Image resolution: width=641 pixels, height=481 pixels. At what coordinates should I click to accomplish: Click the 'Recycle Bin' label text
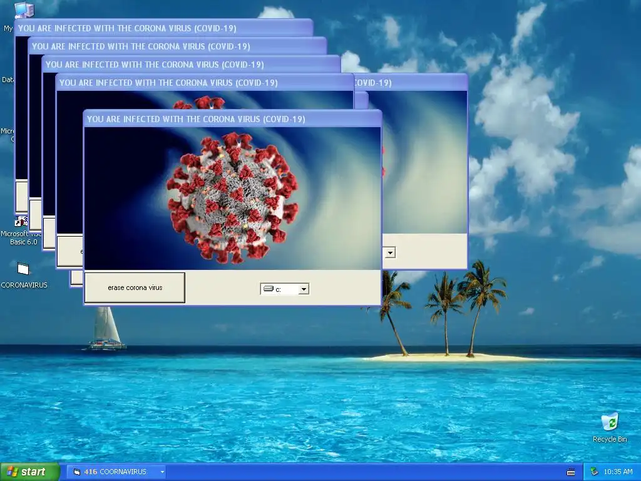(x=610, y=439)
